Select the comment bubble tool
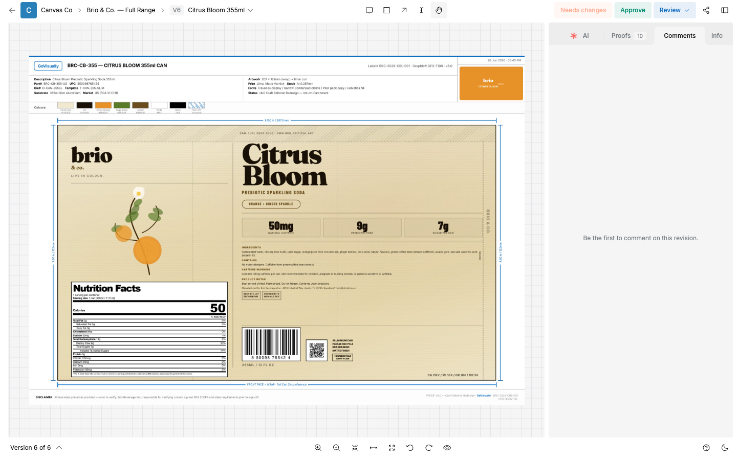The height and width of the screenshot is (460, 737). (369, 10)
